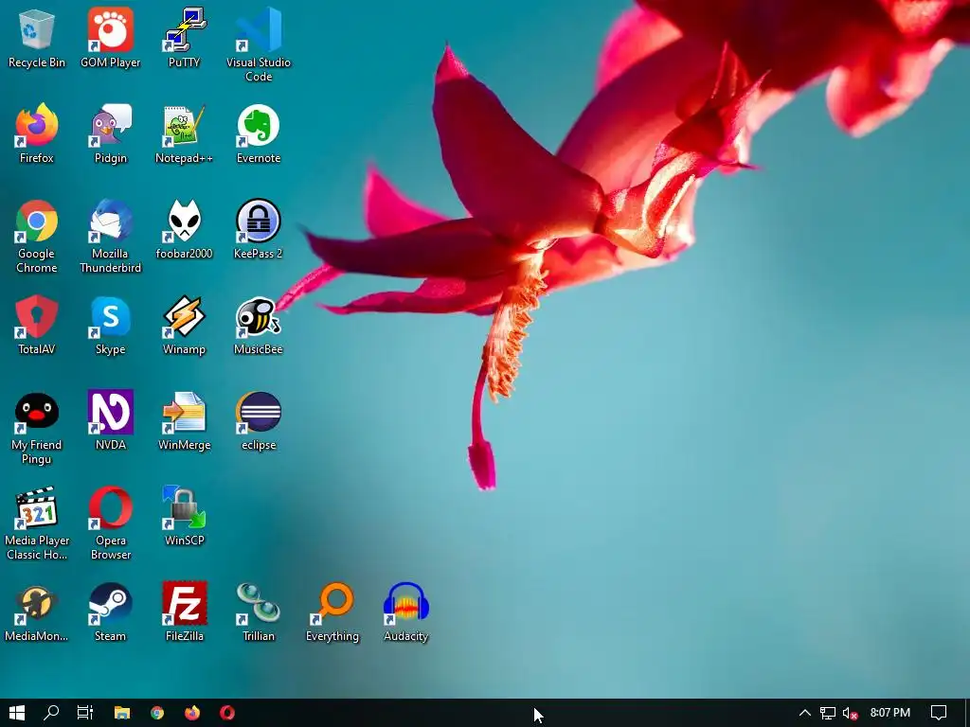Click the WinSCP desktop icon

pos(185,516)
